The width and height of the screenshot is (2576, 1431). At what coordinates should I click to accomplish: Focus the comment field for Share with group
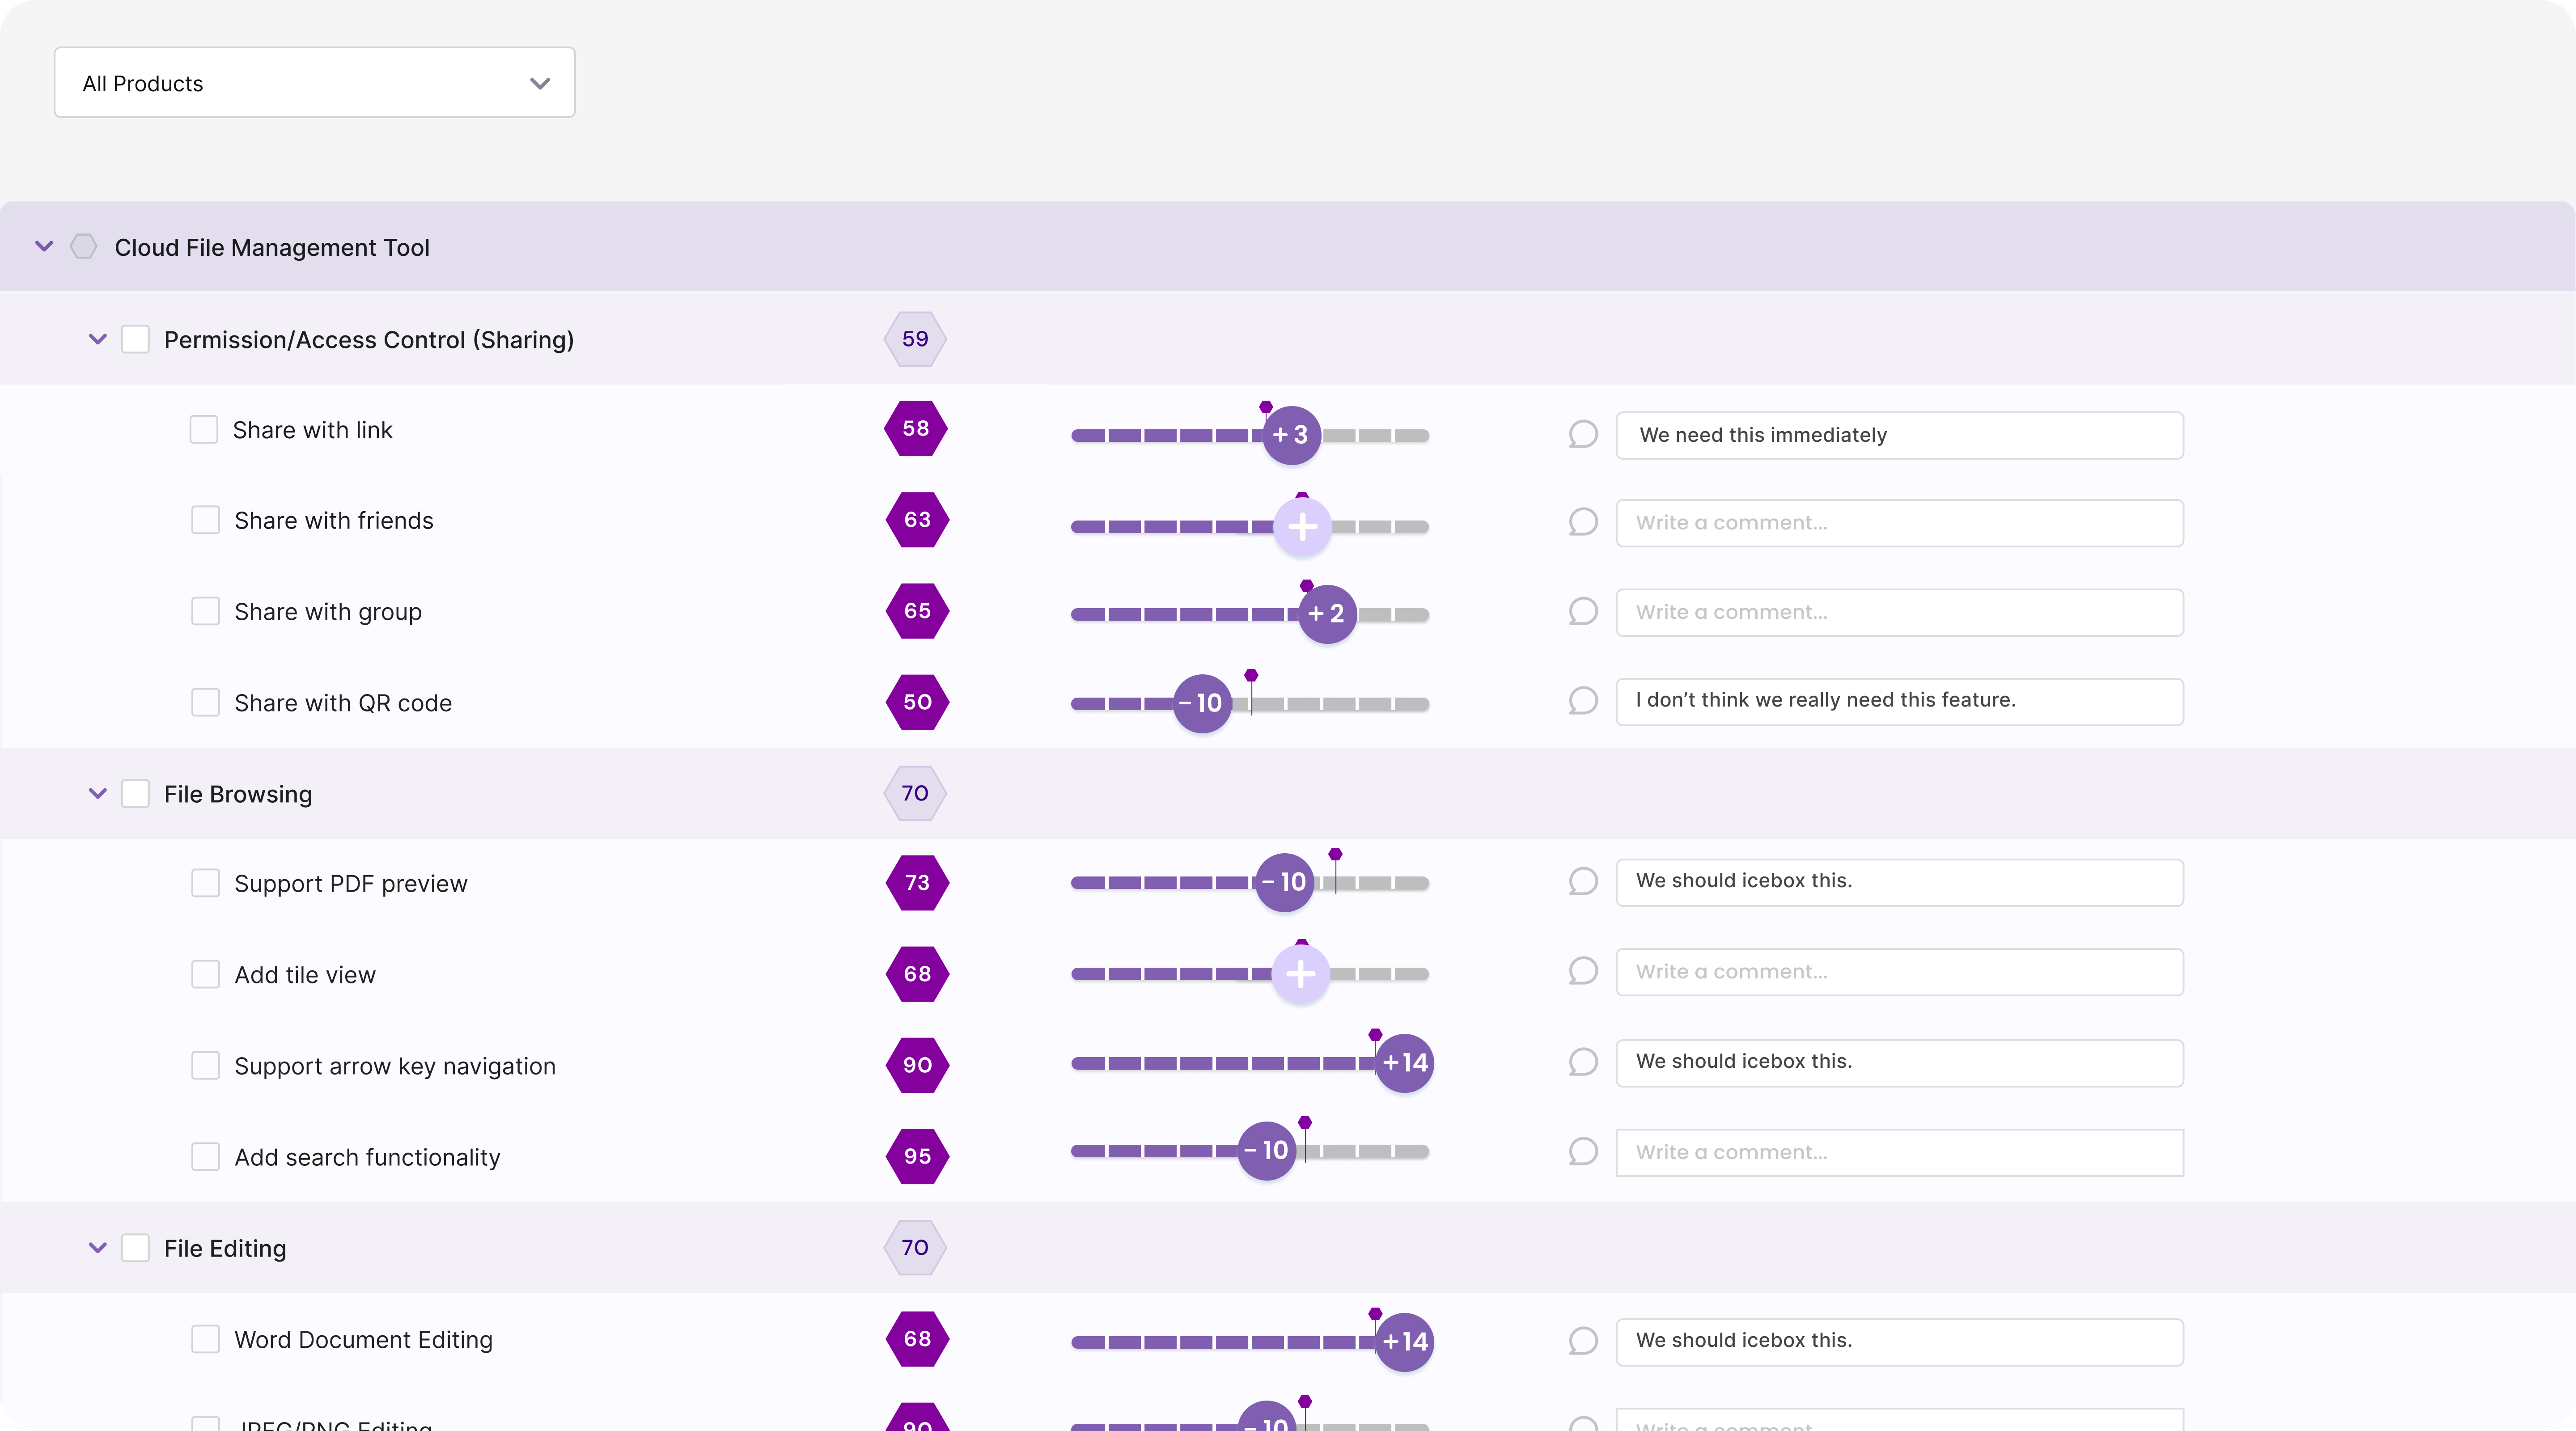[1899, 612]
